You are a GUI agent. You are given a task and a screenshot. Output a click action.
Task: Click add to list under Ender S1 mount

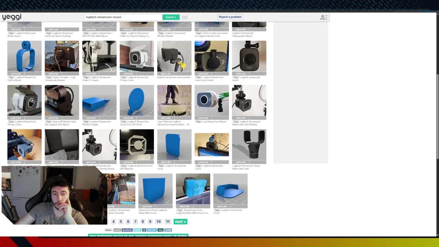[x=91, y=74]
